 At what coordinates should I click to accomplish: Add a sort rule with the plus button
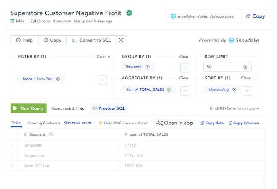[x=247, y=91]
